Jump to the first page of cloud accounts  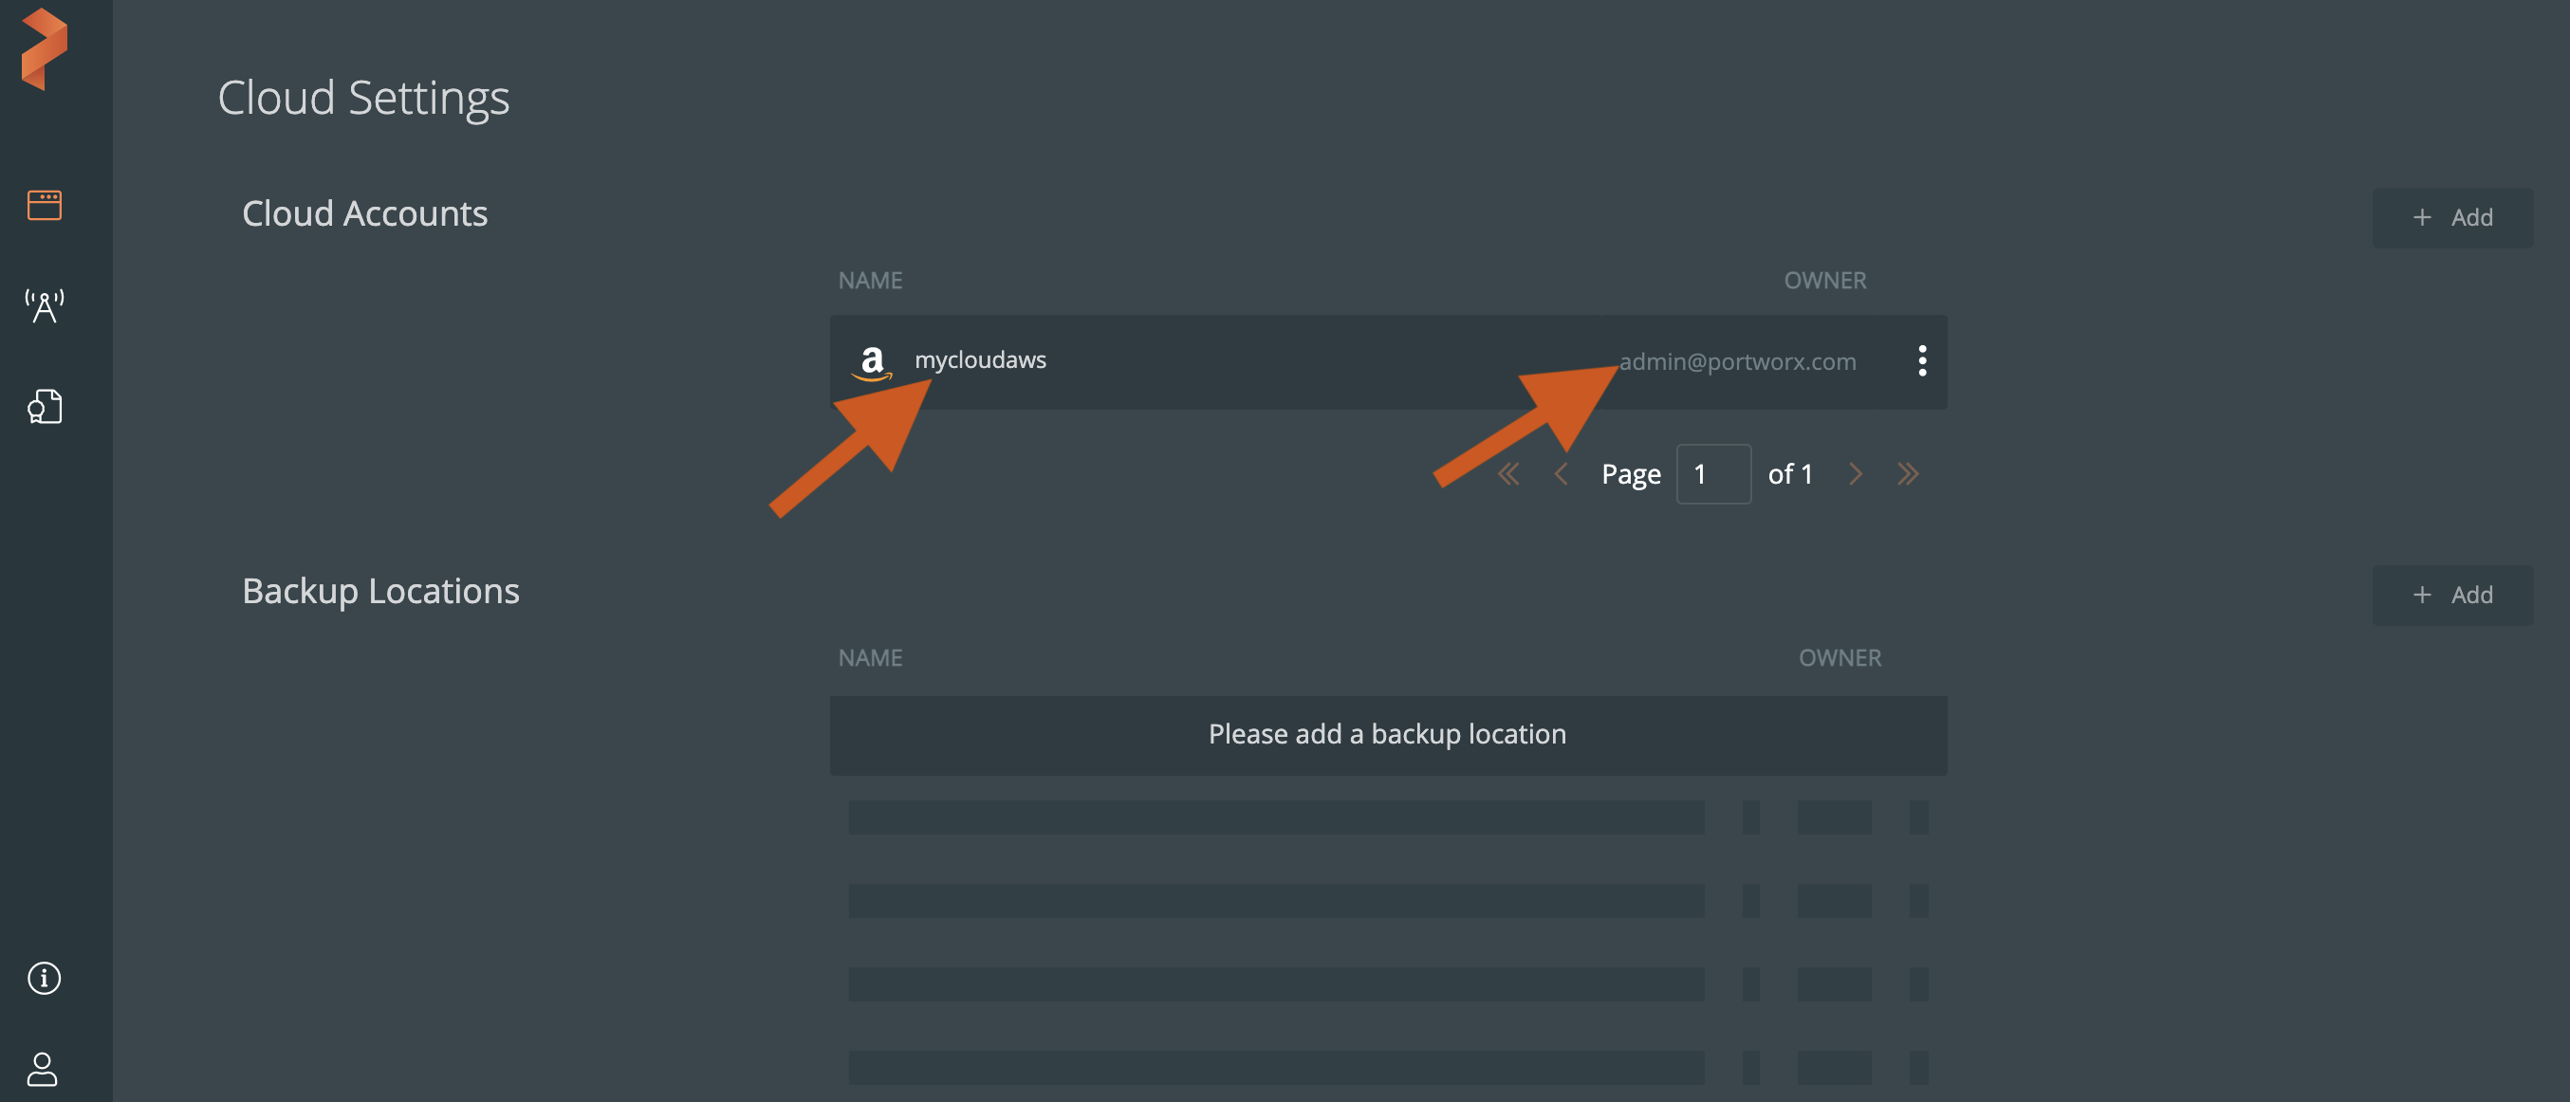pyautogui.click(x=1508, y=474)
